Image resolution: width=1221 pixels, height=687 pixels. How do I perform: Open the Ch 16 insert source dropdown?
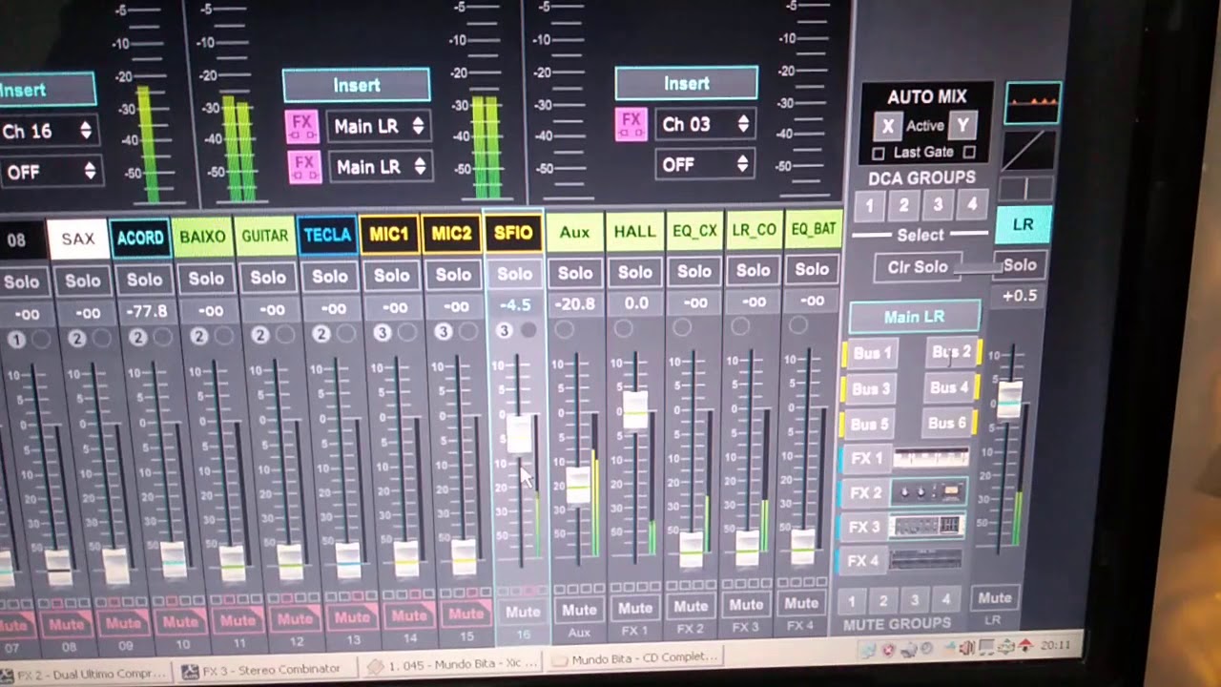click(47, 131)
